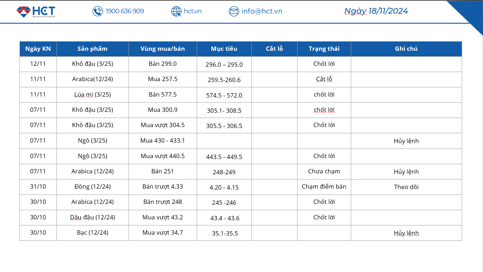
Task: Click the Theo dõi note cell
Action: [406, 187]
